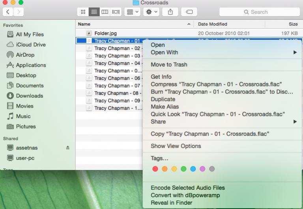Open the Arrange items dropdown
The width and height of the screenshot is (303, 209).
132,12
